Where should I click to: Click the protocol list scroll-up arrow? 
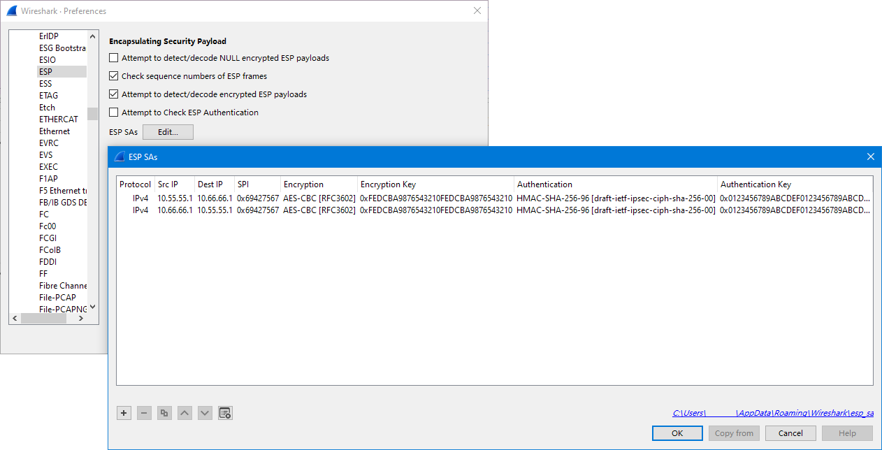click(93, 36)
